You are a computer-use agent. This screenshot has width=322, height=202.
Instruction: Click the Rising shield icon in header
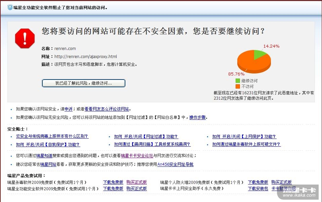pyautogui.click(x=10, y=8)
